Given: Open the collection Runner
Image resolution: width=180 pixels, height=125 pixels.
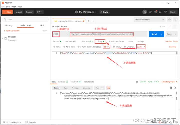Looking at the screenshot, I should 29,12.
